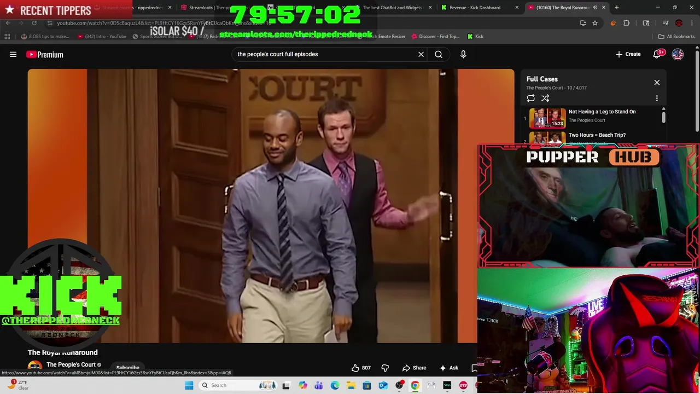Open the apps grid in bookmarks bar

(7, 37)
